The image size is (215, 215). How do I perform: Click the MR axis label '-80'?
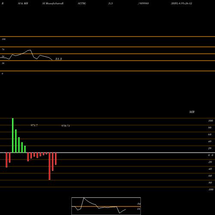tap(210, 183)
